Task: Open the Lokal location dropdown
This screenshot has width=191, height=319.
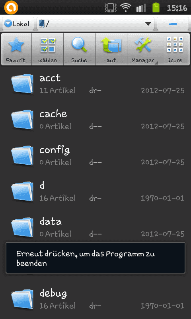Action: (18, 24)
